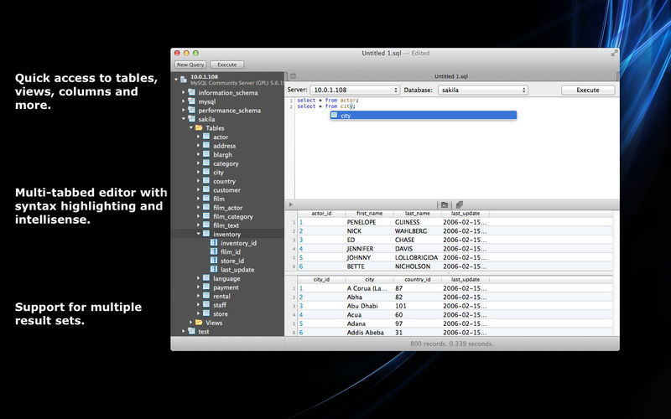
Task: Collapse the inventory table node
Action: (198, 235)
